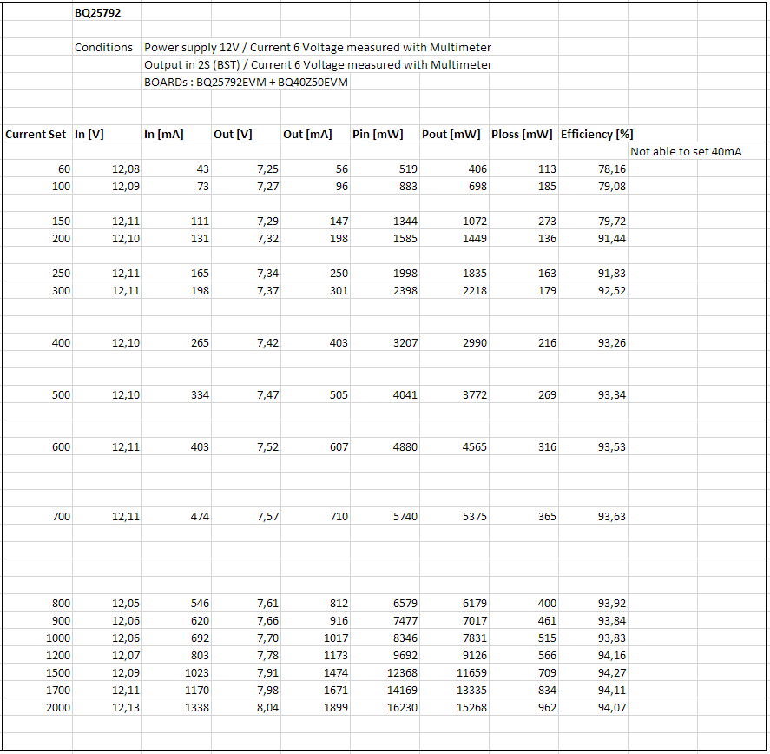770x754 pixels.
Task: Select the 'Current Set' column header
Action: 36,134
